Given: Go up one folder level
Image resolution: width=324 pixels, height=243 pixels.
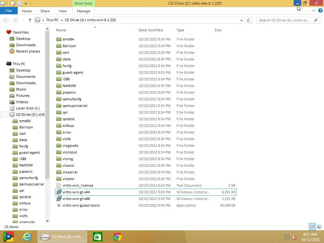Looking at the screenshot, I should point(30,20).
